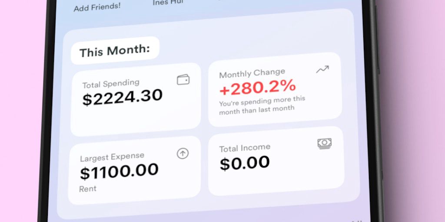Click the Monthly Change label
445x222 pixels.
pos(252,73)
